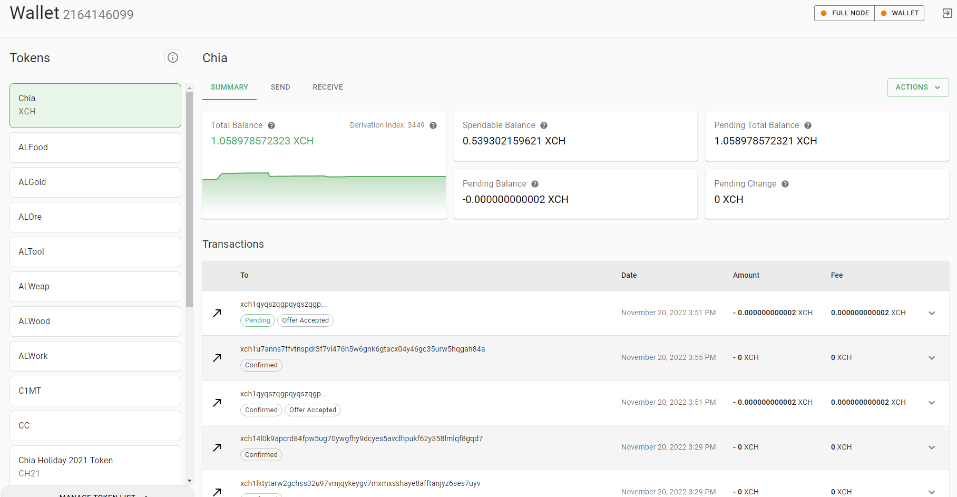Switch to the RECEIVE tab
This screenshot has width=957, height=497.
coord(327,87)
